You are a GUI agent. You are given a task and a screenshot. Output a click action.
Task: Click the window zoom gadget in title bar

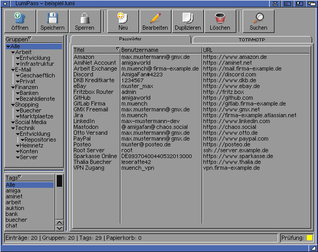pyautogui.click(x=300, y=3)
